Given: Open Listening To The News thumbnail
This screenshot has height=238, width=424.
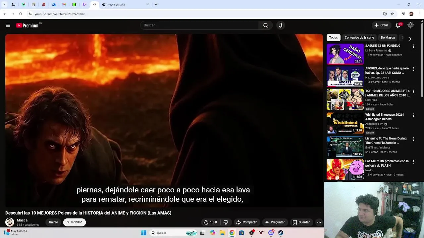Looking at the screenshot, I should pyautogui.click(x=345, y=147).
